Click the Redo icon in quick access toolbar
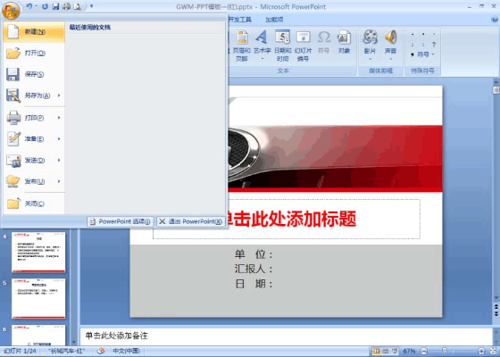The width and height of the screenshot is (500, 357). [45, 6]
